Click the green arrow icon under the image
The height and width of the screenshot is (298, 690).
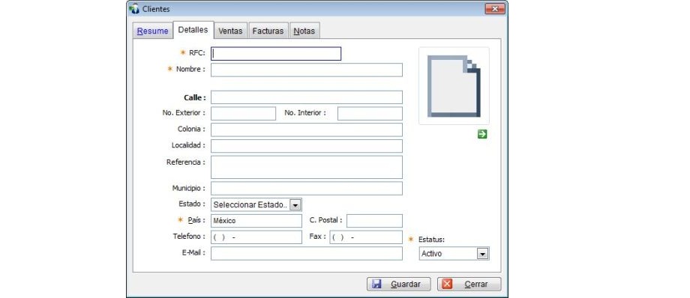[482, 135]
